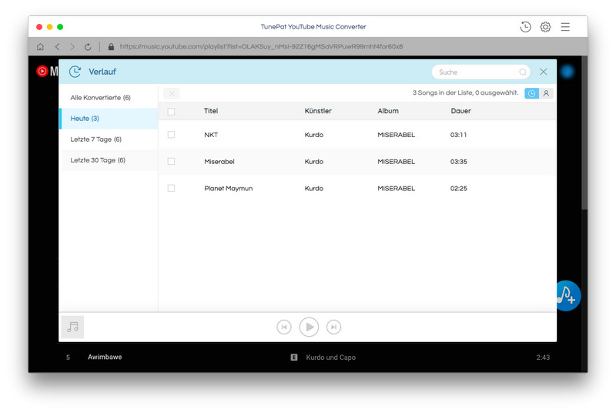Open the conversion history clock icon
616x413 pixels.
click(x=525, y=27)
